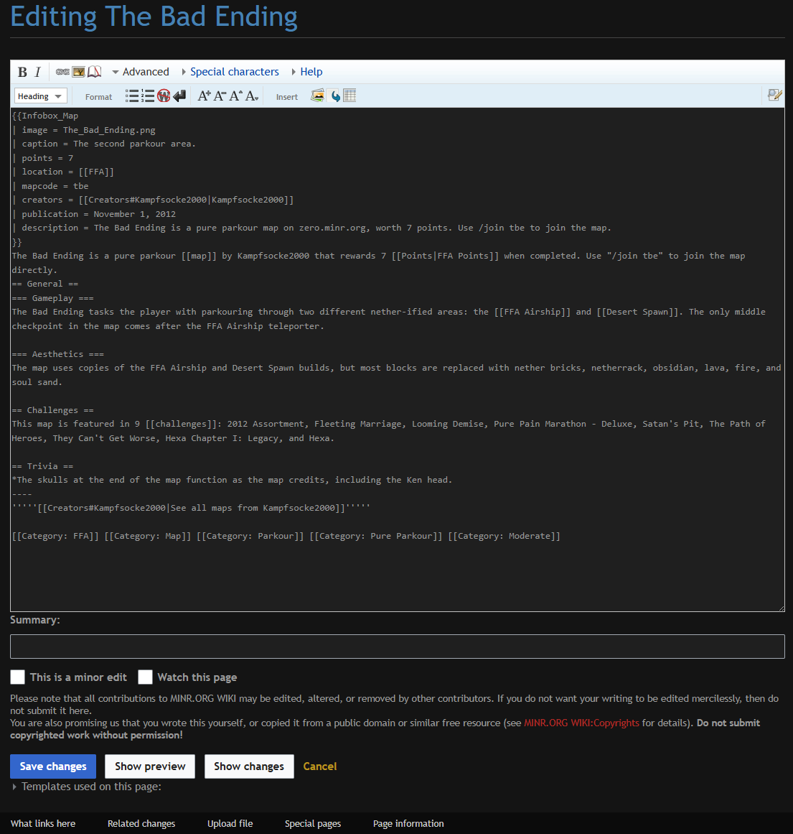Click the embedded file image icon
Viewport: 793px width, 834px height.
point(78,72)
